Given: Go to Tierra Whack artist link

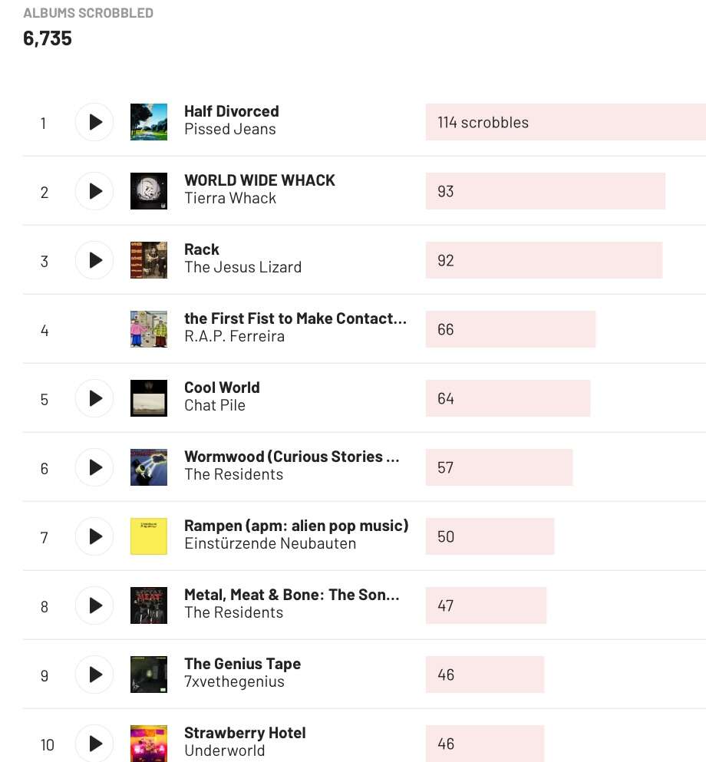Looking at the screenshot, I should [230, 199].
